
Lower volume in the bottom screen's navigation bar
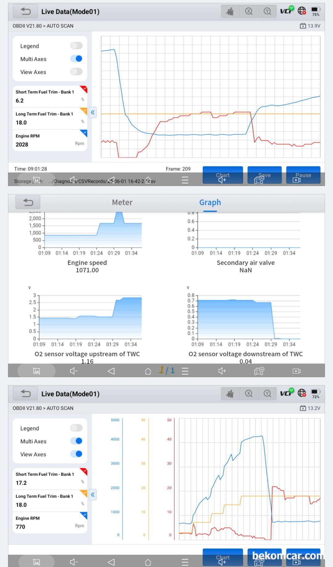[x=74, y=562]
